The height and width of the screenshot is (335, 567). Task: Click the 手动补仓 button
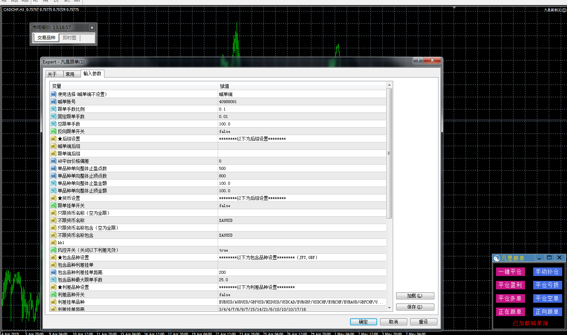[547, 272]
